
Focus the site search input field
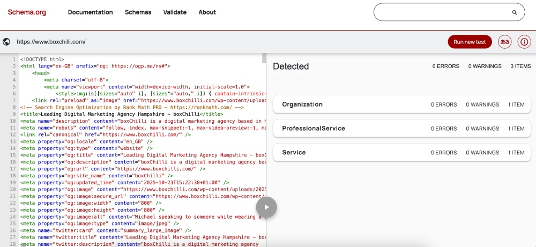point(449,12)
